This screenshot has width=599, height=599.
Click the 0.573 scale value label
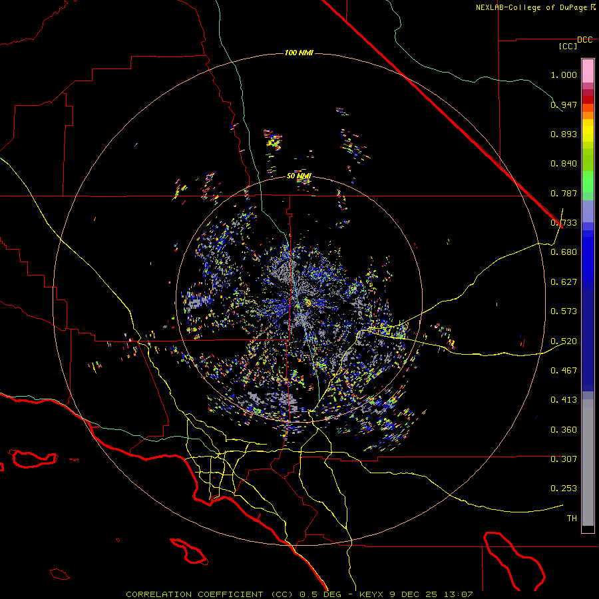pos(564,311)
